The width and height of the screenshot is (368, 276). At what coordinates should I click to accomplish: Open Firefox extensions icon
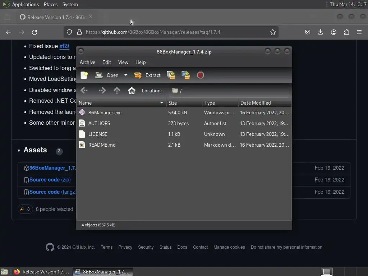346,32
